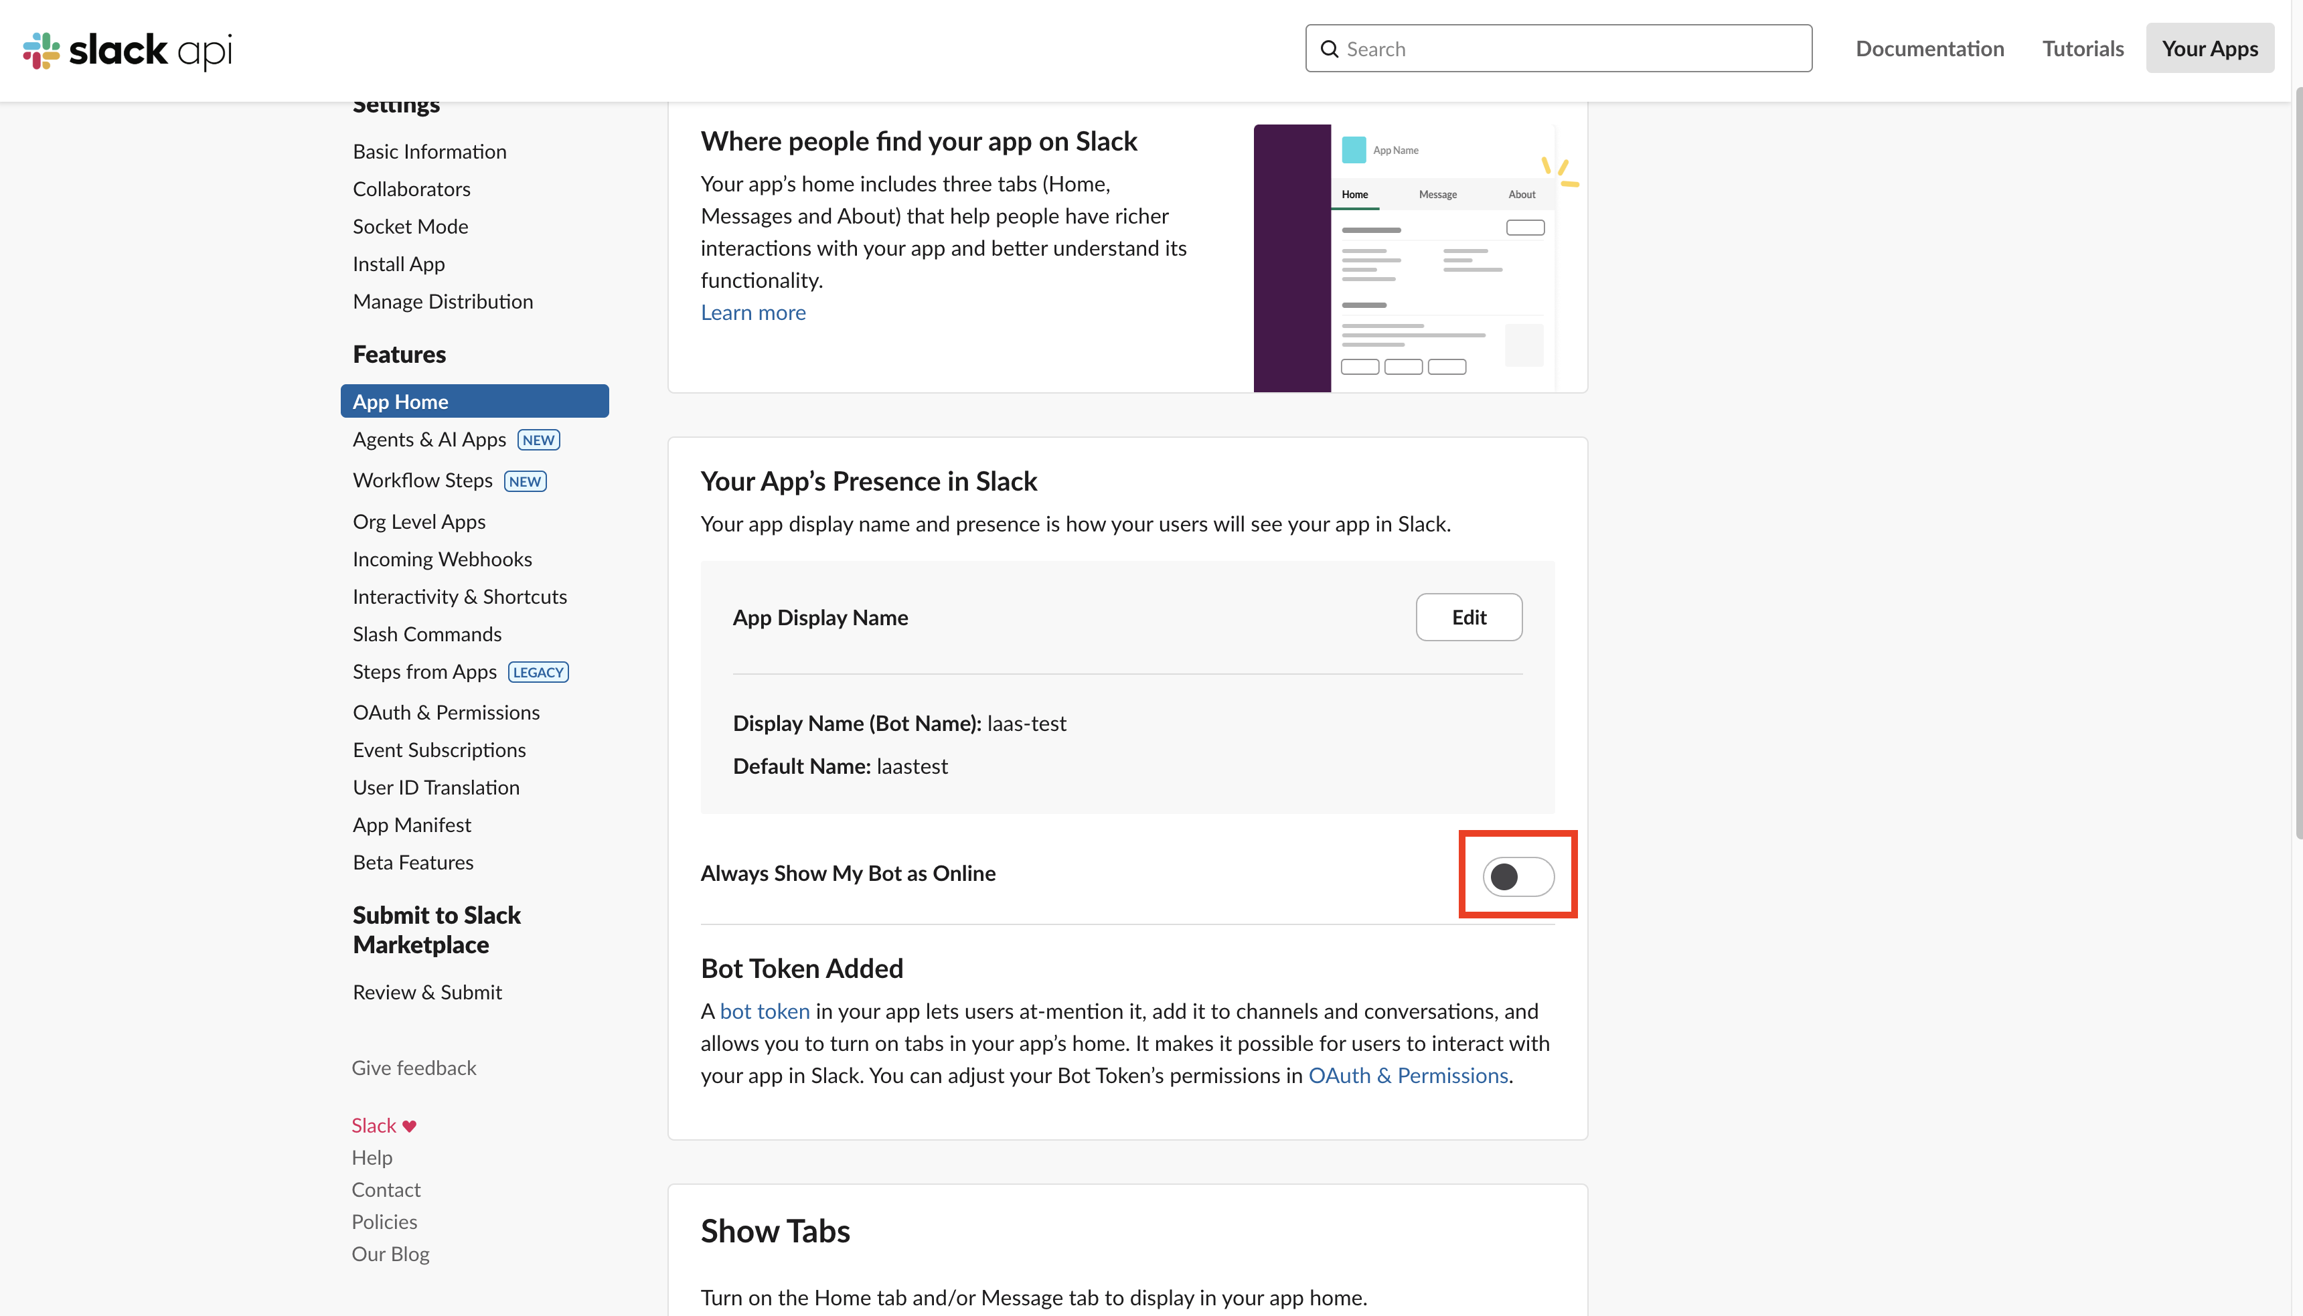Focus the Search input field
2303x1316 pixels.
tap(1559, 49)
